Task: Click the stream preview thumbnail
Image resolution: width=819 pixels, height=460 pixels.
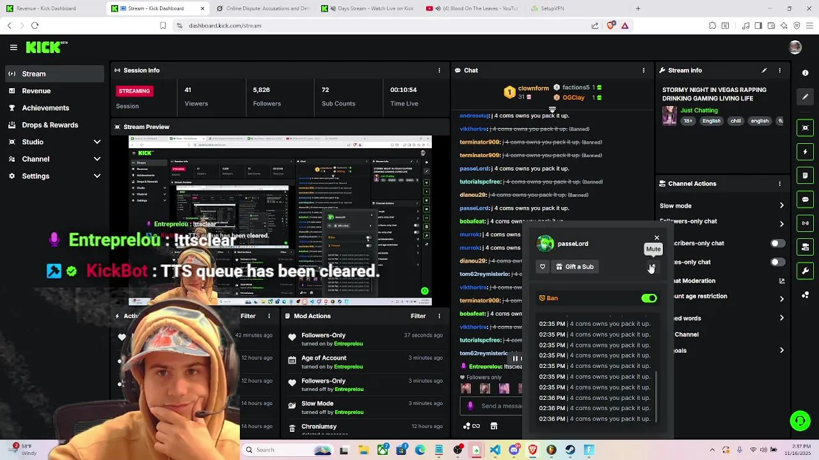Action: pos(280,220)
